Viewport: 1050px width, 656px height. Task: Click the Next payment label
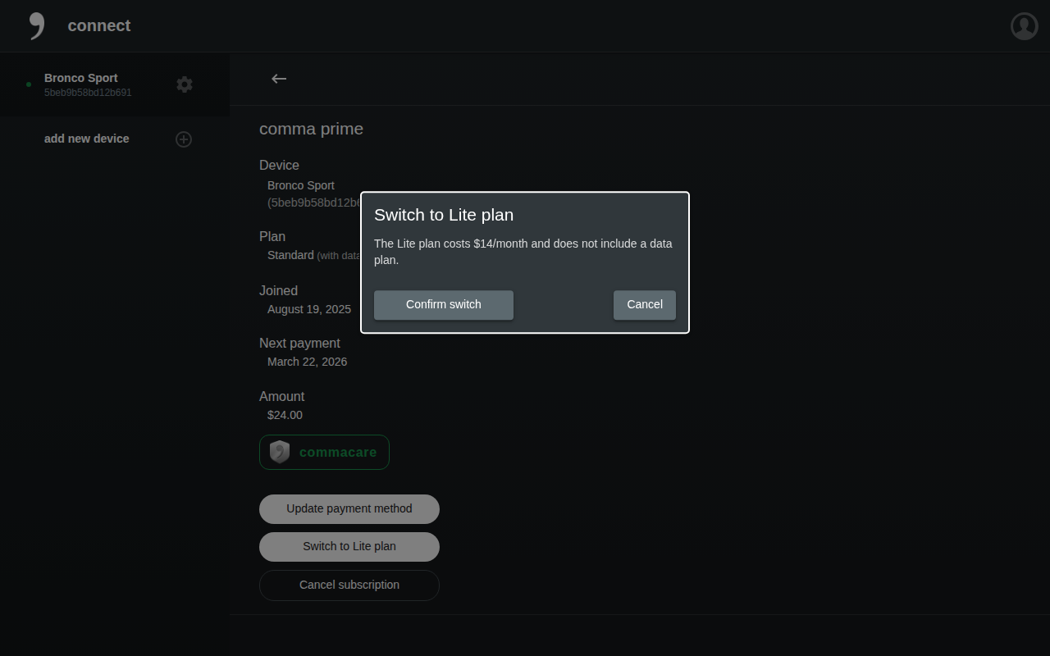coord(299,343)
